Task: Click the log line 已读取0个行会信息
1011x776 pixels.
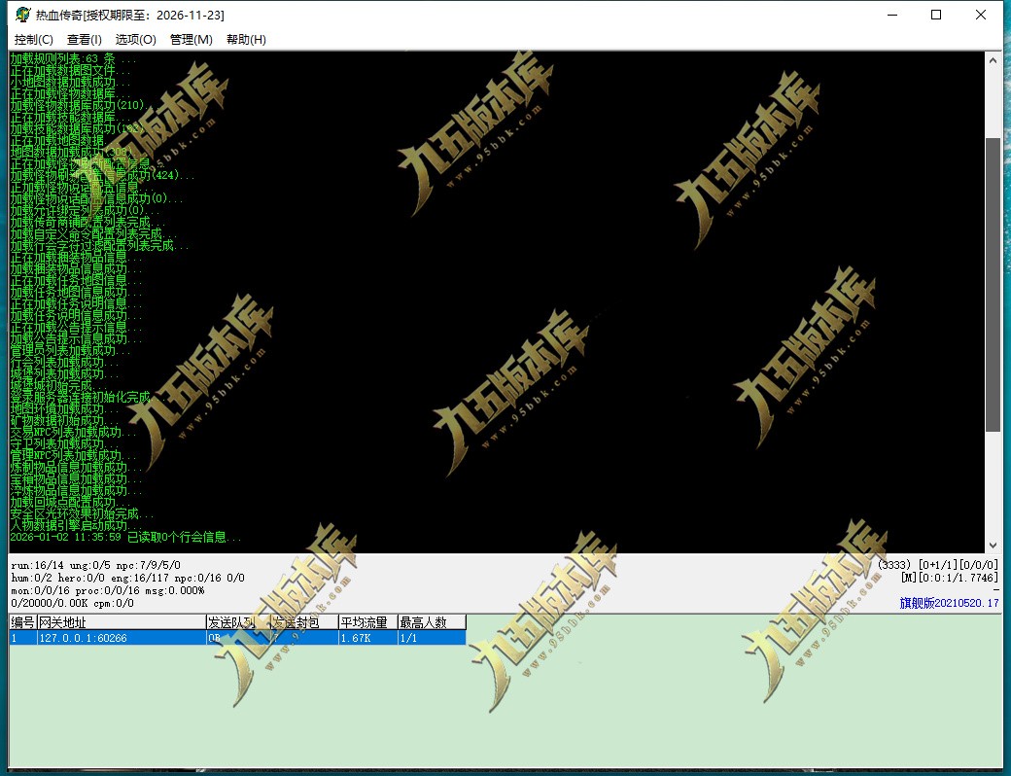Action: (x=125, y=538)
